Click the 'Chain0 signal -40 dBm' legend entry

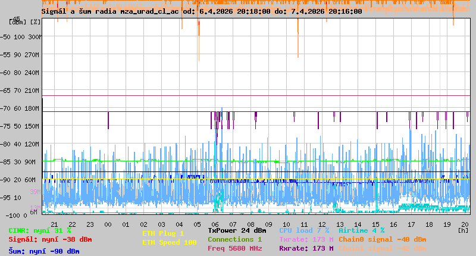click(x=383, y=239)
